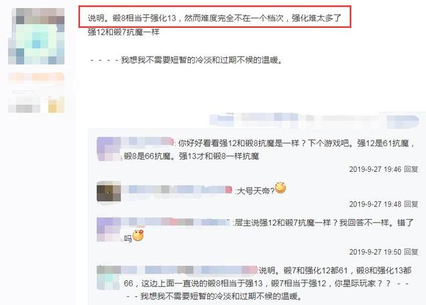The width and height of the screenshot is (426, 305).
Task: Open avatar next to 层主说强12 comment
Action: [109, 229]
